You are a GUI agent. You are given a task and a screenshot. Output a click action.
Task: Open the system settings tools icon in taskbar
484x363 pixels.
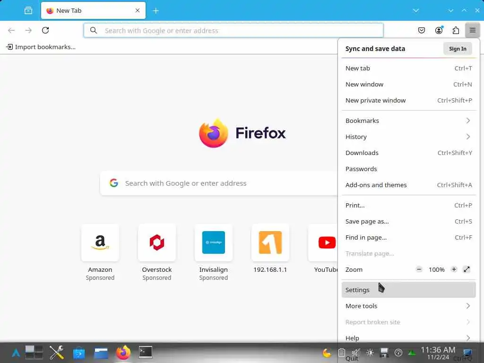coord(57,353)
